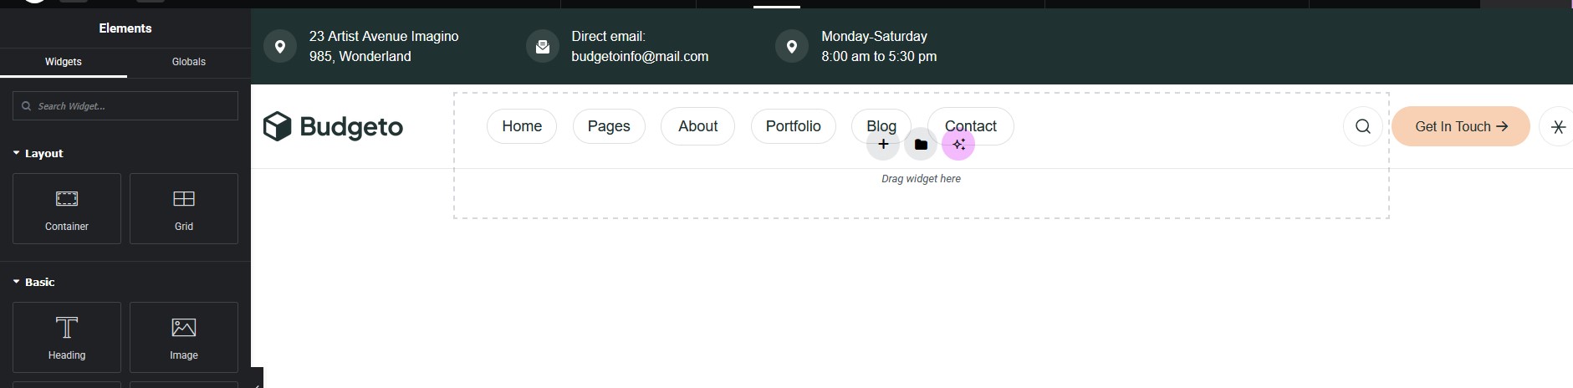The height and width of the screenshot is (388, 1573).
Task: Click the Drag widget here drop area
Action: (921, 194)
